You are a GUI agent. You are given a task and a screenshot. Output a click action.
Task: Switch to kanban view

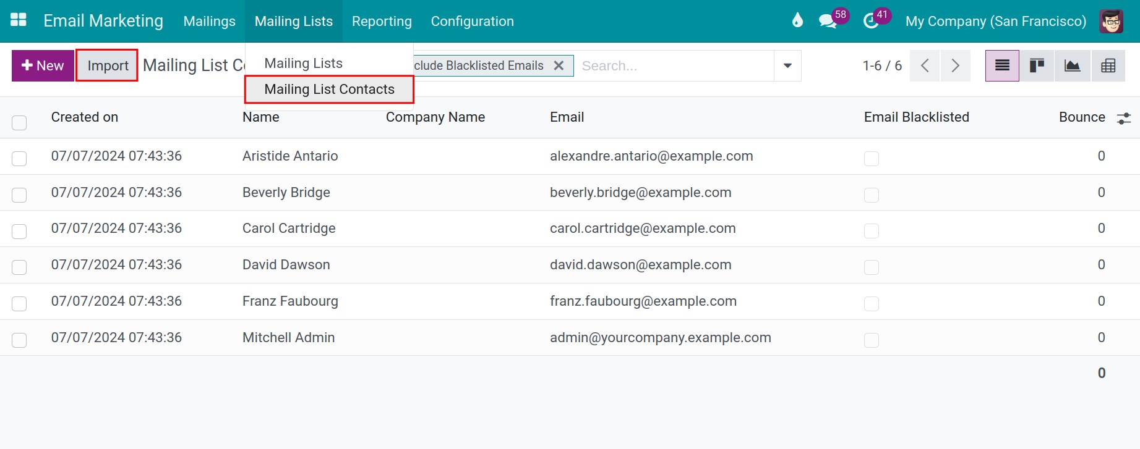coord(1037,65)
